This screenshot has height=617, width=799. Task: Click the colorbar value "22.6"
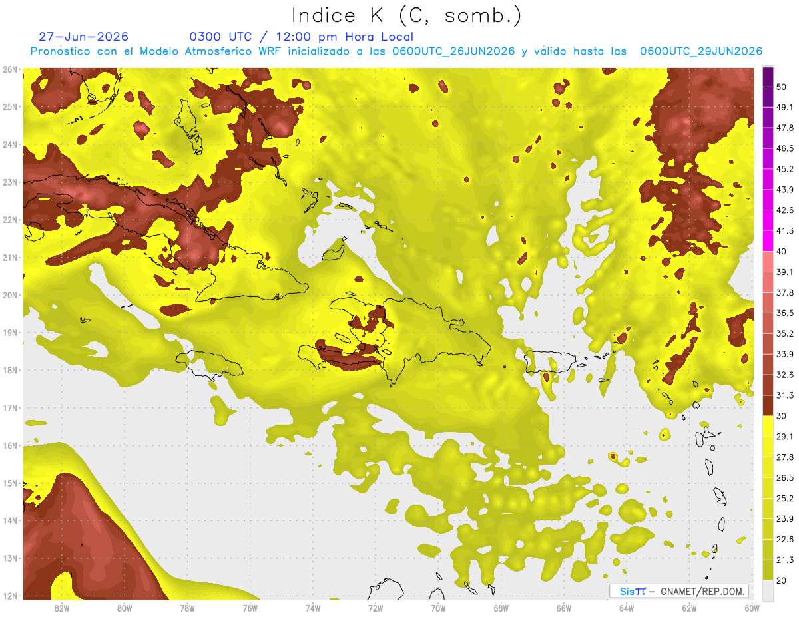[x=785, y=539]
